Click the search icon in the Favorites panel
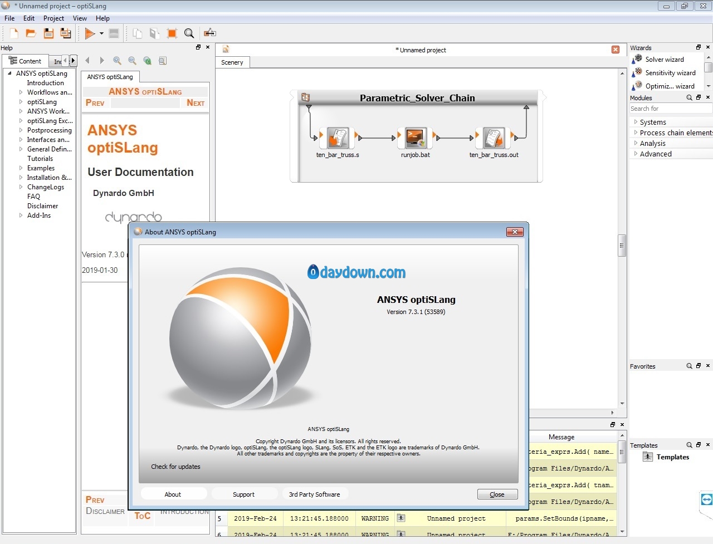713x544 pixels. point(689,366)
